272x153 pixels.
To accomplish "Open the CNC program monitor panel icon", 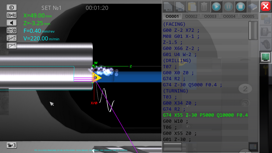I will (265, 58).
